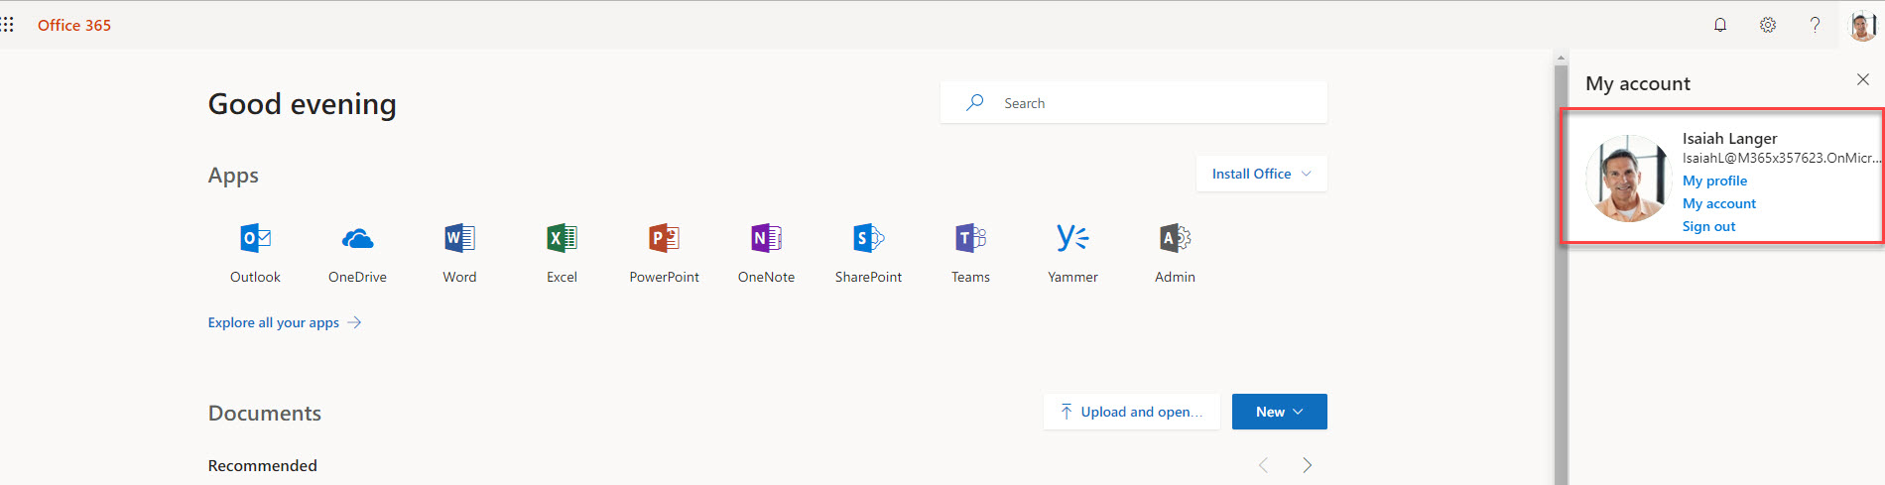Launch the Yammer app
This screenshot has height=485, width=1885.
point(1072,252)
